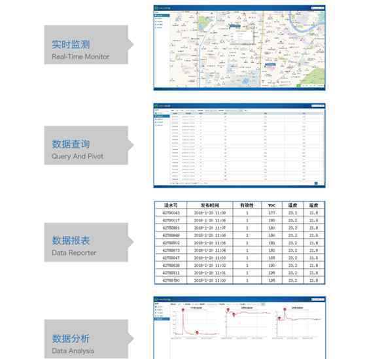Image resolution: width=365 pixels, height=359 pixels.
Task: Click the green icon at the map's bottom-right
Action: 298,86
